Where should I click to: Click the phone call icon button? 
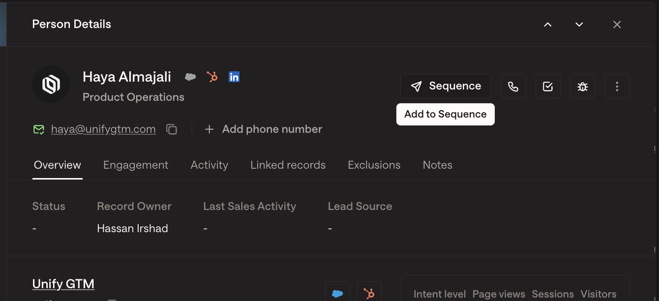click(x=513, y=87)
